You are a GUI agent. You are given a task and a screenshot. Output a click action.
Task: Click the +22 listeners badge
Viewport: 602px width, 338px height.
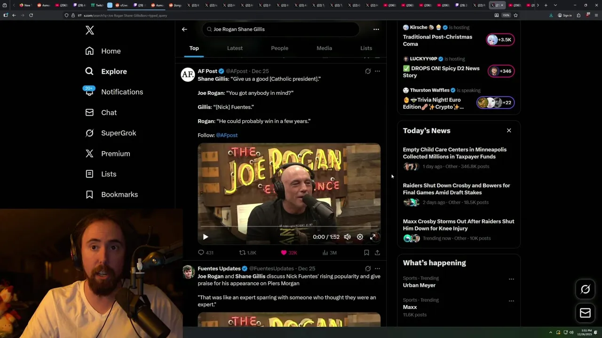[495, 103]
